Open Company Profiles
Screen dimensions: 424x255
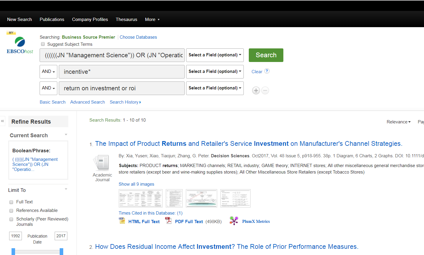[x=90, y=19]
